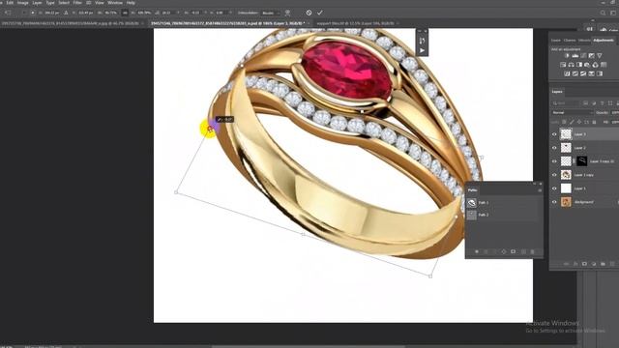This screenshot has width=619, height=348.
Task: Add an Invert adjustment
Action: click(567, 73)
